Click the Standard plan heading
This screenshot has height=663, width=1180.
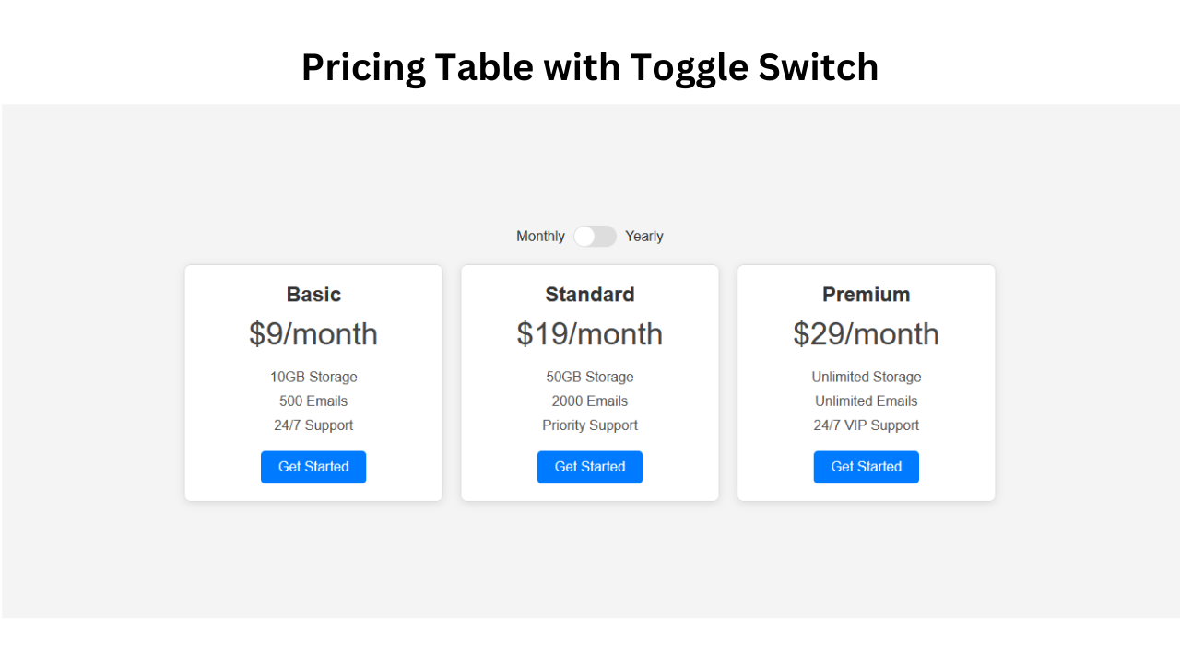[x=590, y=294]
